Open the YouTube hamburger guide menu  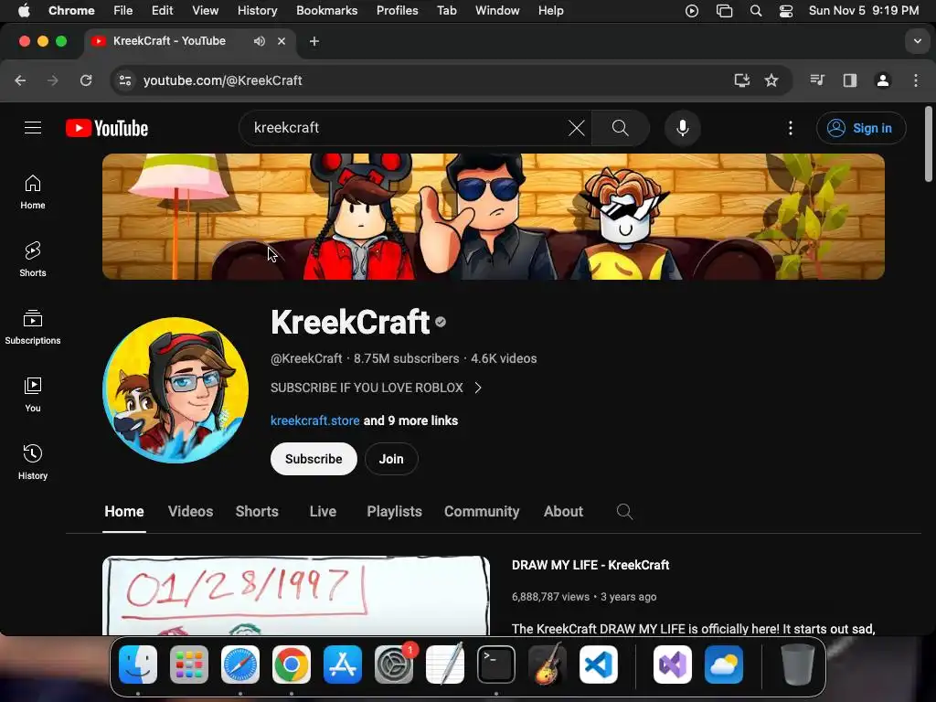point(33,128)
